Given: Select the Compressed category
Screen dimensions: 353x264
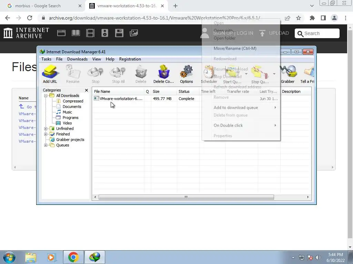Looking at the screenshot, I should pos(73,101).
